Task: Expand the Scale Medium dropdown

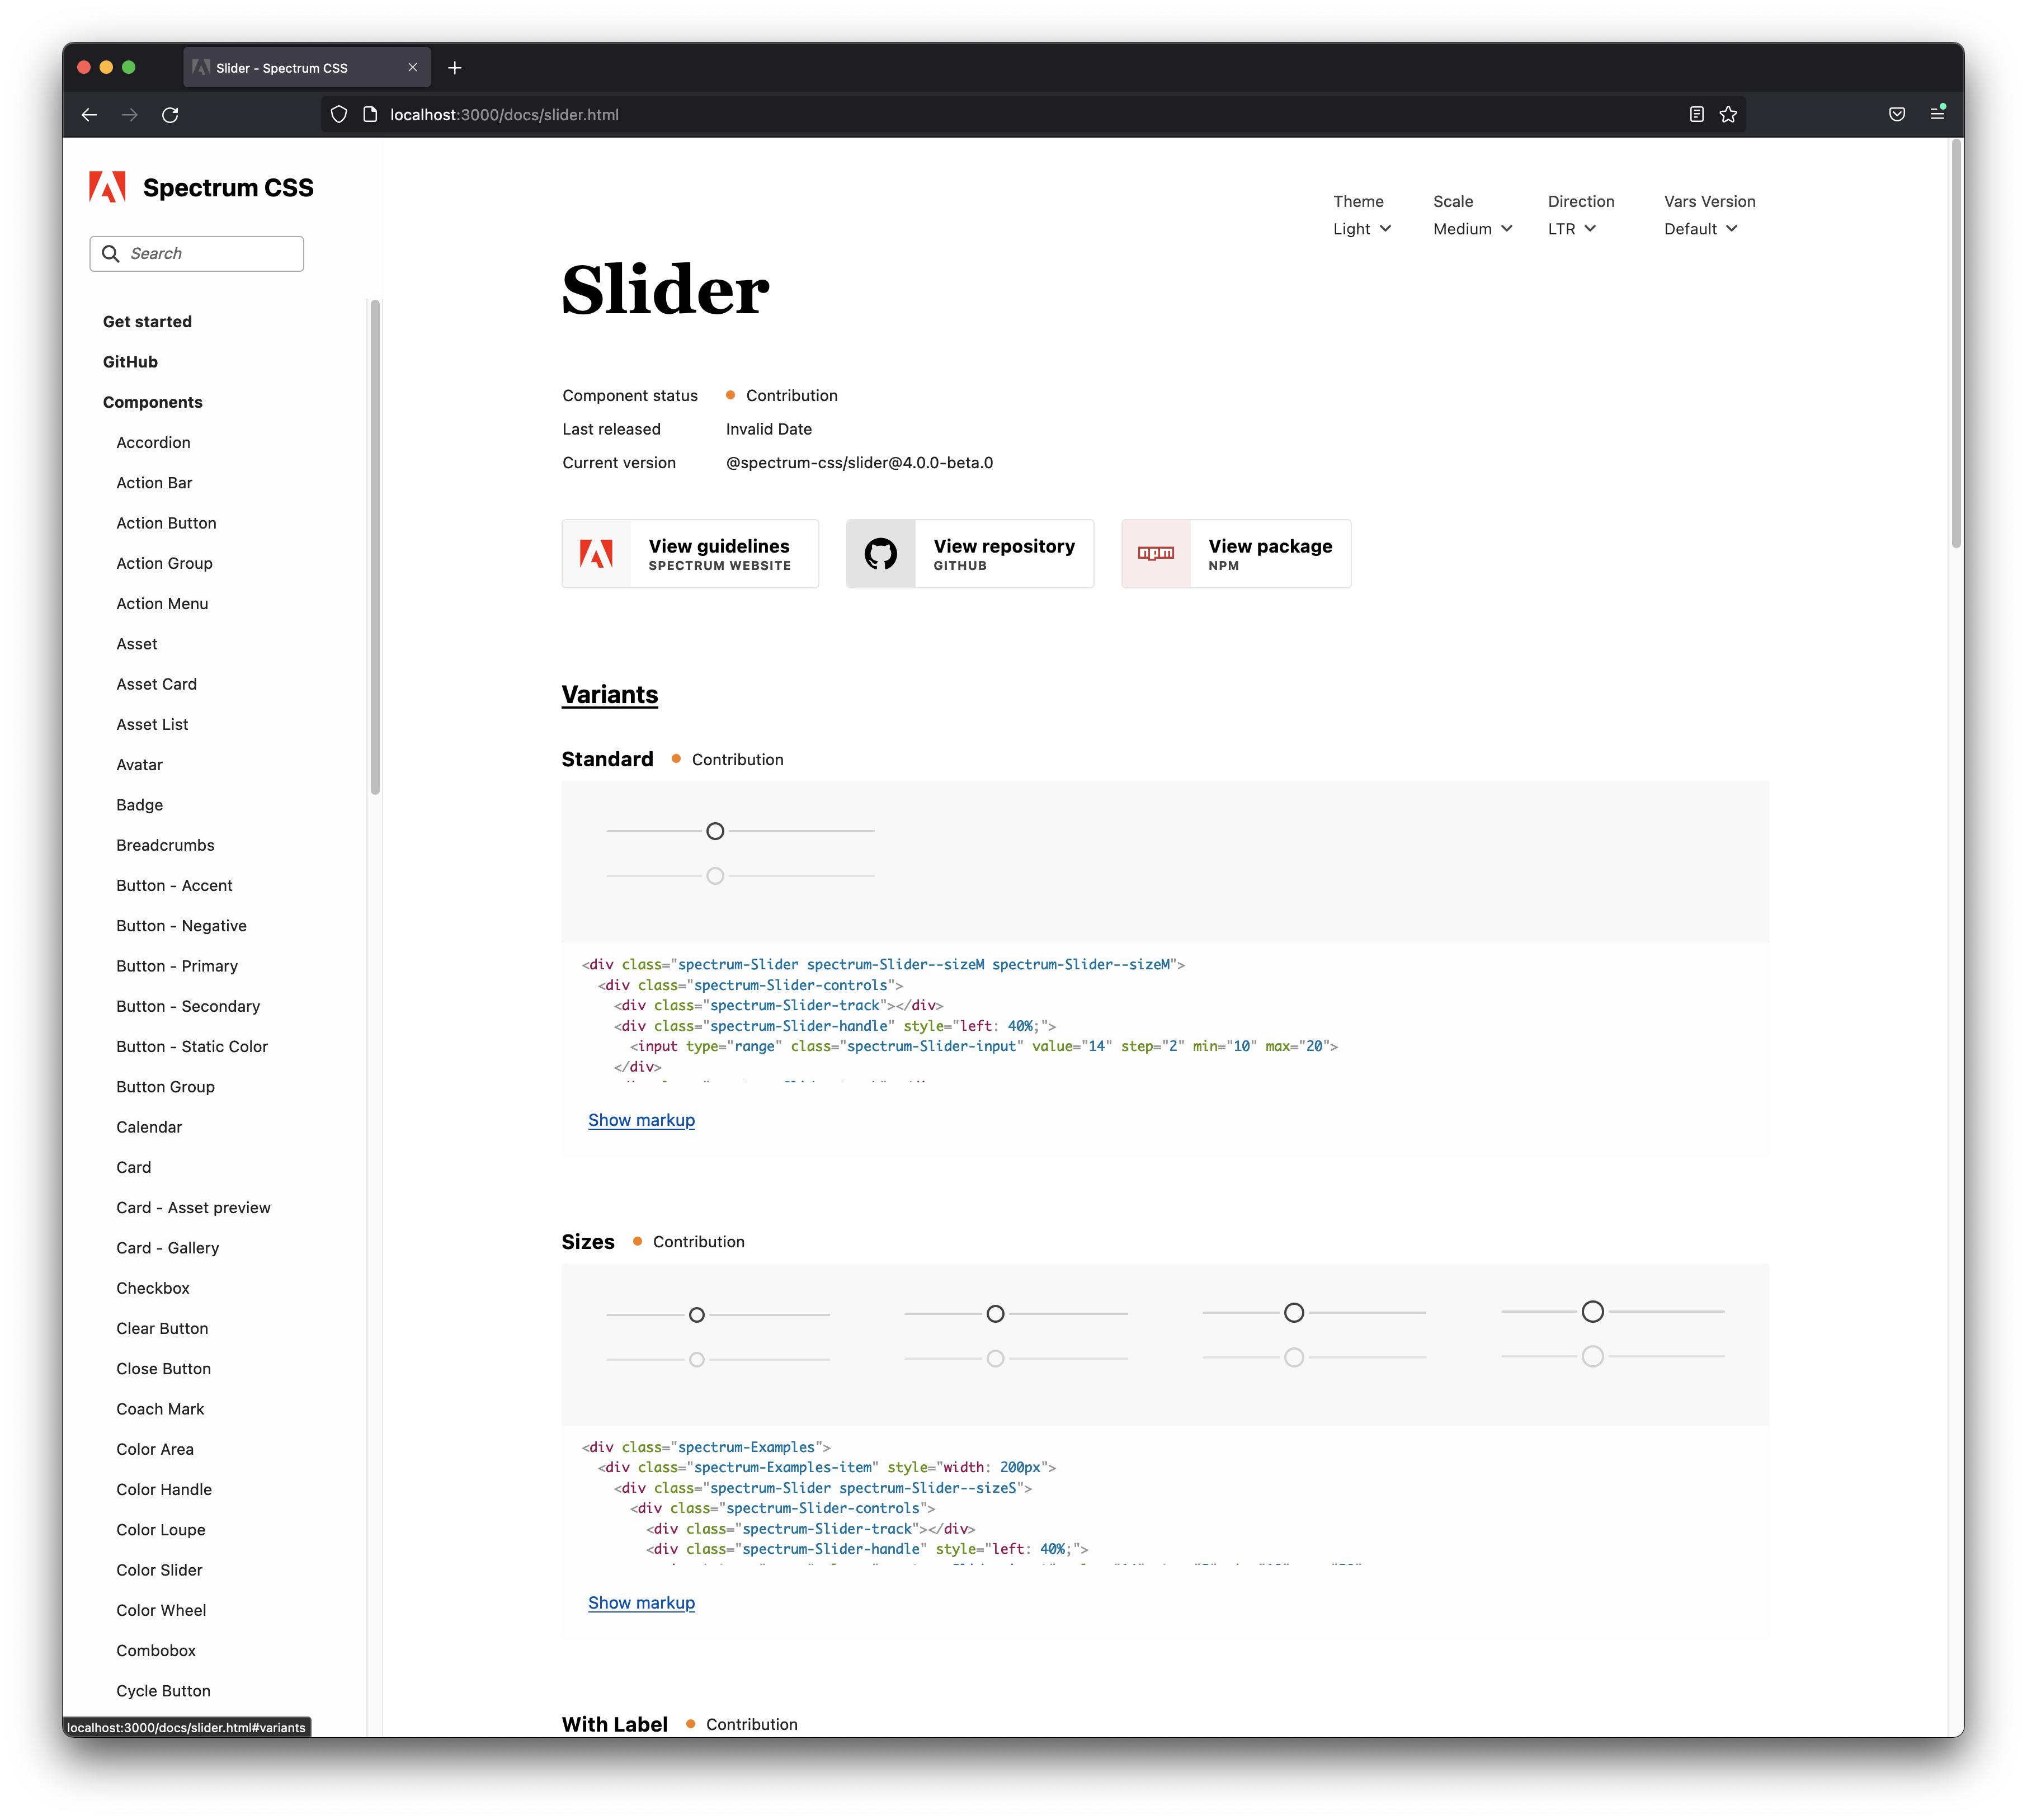Action: 1472,229
